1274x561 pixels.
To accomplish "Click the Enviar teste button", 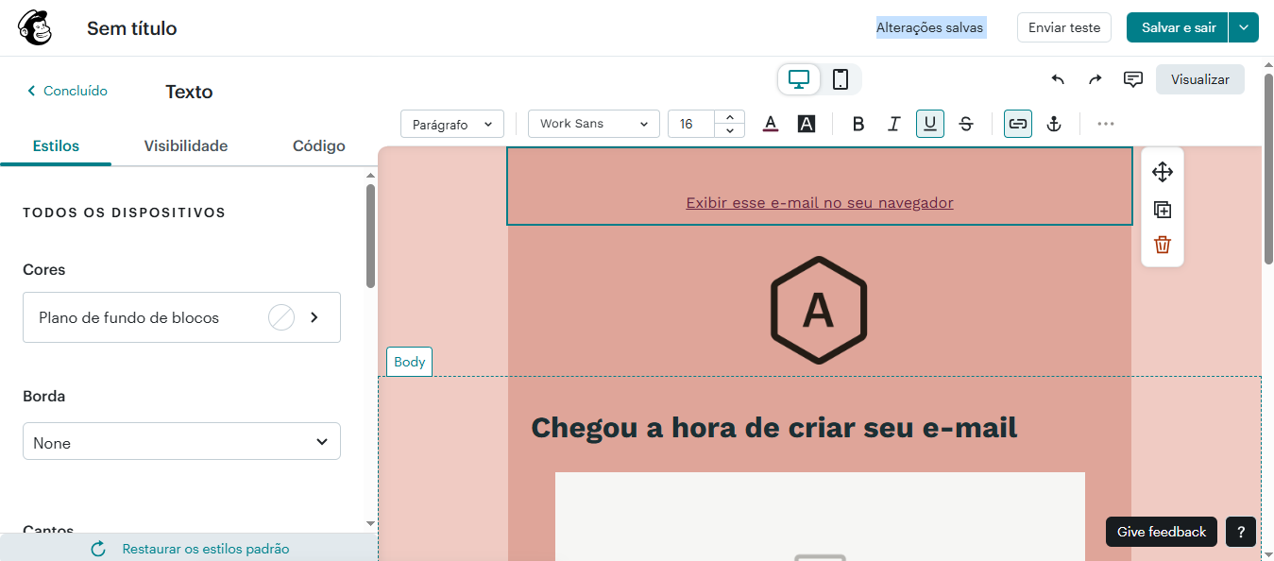I will [x=1063, y=27].
